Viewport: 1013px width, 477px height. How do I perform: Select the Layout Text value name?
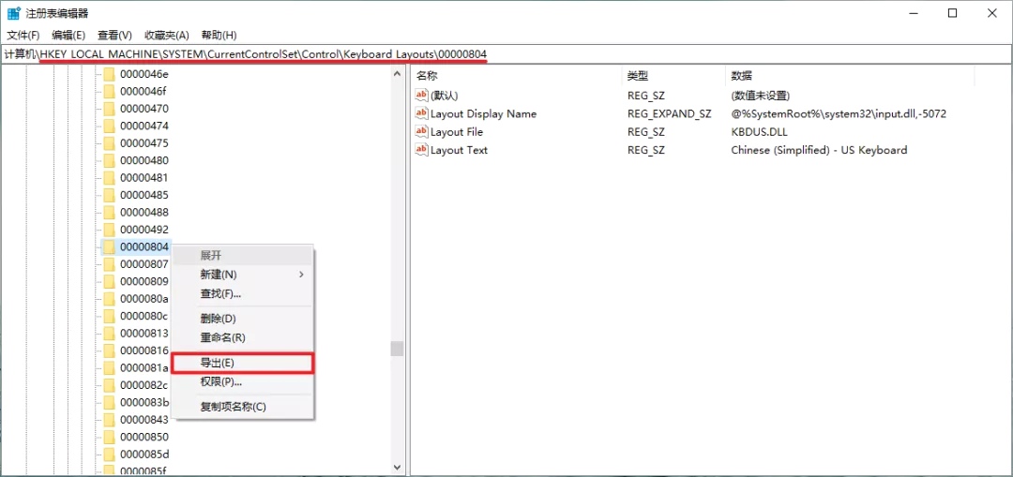click(459, 150)
